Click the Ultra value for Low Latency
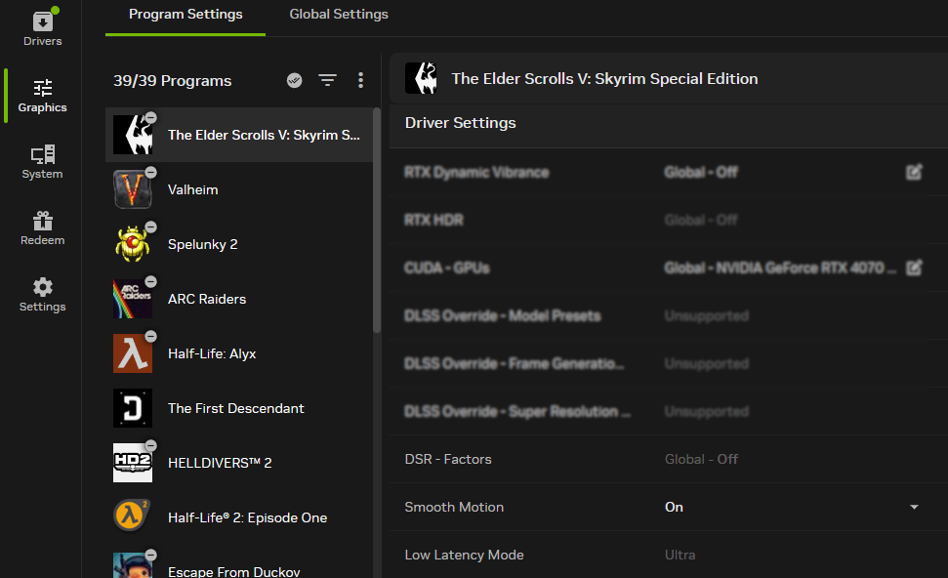This screenshot has height=578, width=948. point(680,555)
